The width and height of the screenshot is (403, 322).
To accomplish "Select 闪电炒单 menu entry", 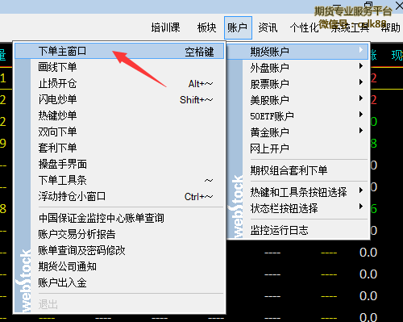I will coord(119,99).
